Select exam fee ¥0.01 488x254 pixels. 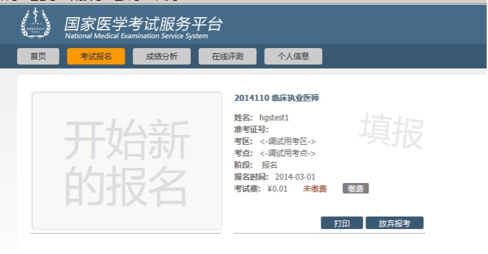(277, 189)
